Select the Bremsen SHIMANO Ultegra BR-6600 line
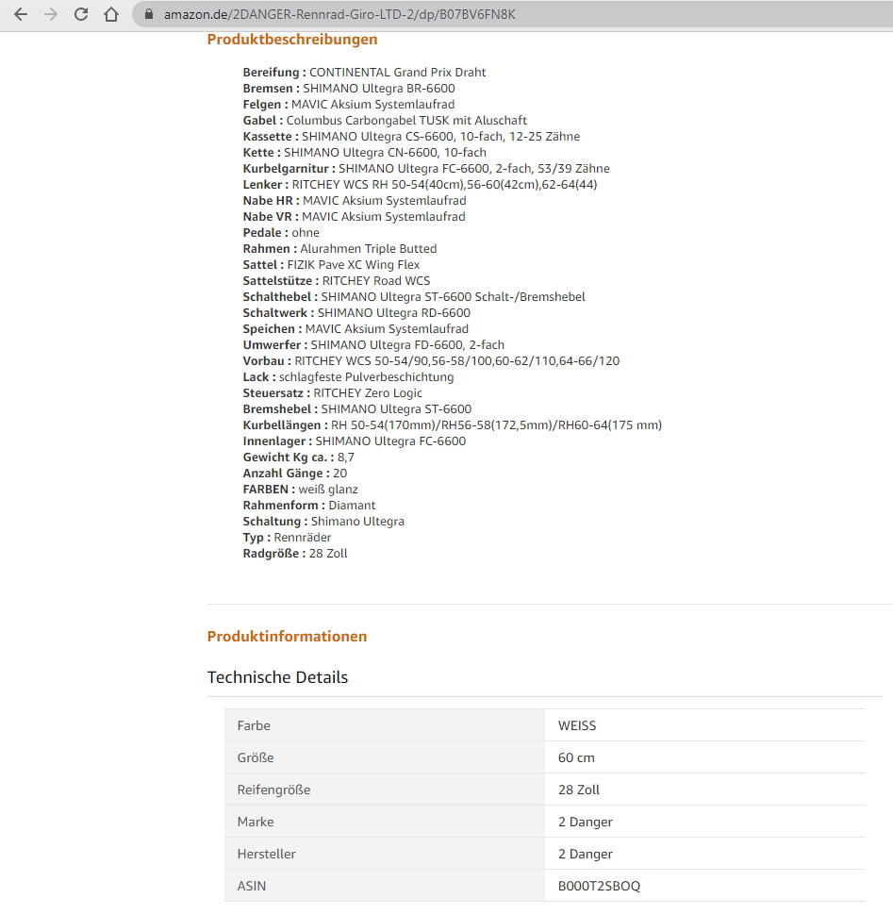Image resolution: width=893 pixels, height=915 pixels. 349,88
